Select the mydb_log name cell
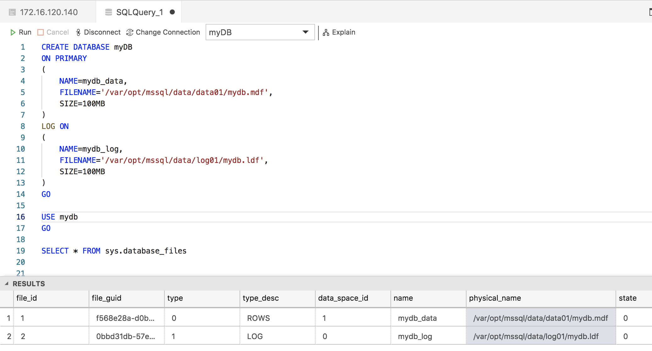 coord(415,337)
